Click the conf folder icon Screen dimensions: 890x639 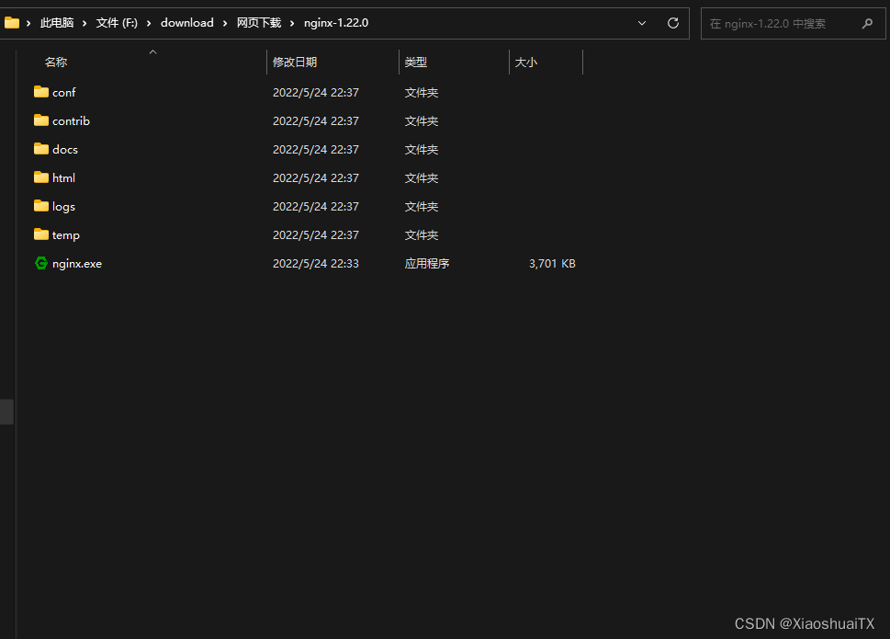point(40,91)
